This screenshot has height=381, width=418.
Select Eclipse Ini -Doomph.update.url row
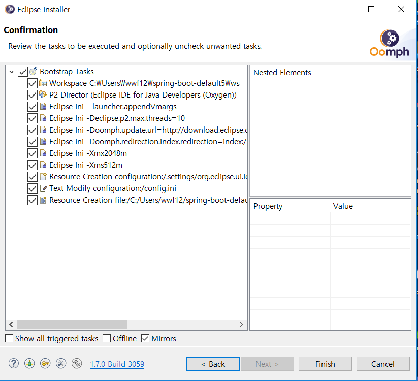(148, 130)
